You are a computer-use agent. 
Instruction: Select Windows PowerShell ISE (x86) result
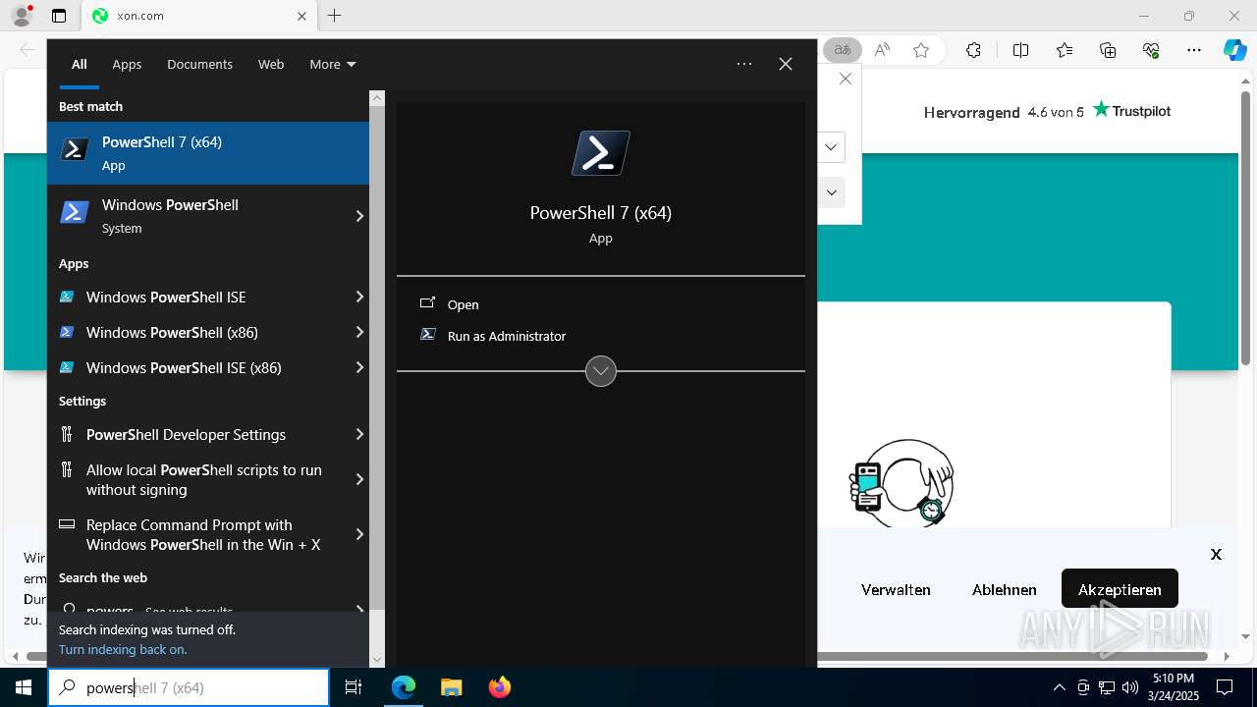[196, 367]
